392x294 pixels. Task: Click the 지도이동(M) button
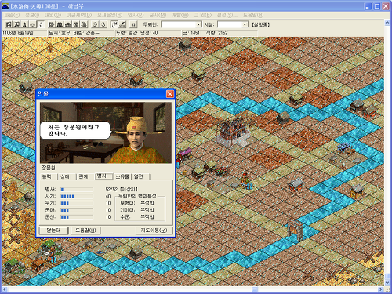pyautogui.click(x=154, y=230)
